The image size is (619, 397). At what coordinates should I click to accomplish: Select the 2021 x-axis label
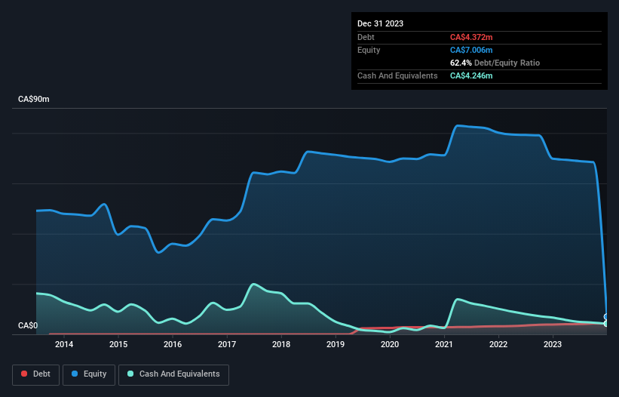(x=444, y=344)
